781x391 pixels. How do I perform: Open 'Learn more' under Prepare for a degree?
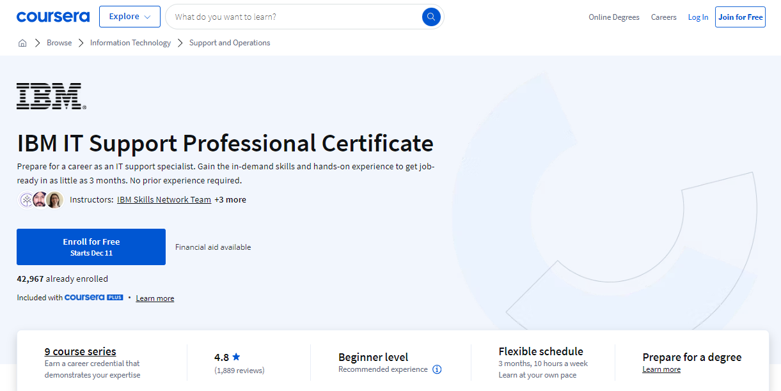pos(661,369)
